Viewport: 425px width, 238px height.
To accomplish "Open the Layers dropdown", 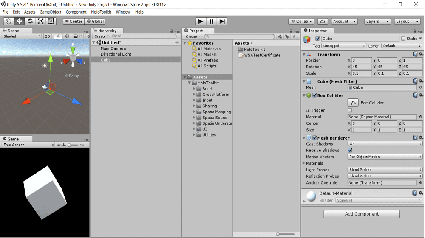I will tap(377, 21).
